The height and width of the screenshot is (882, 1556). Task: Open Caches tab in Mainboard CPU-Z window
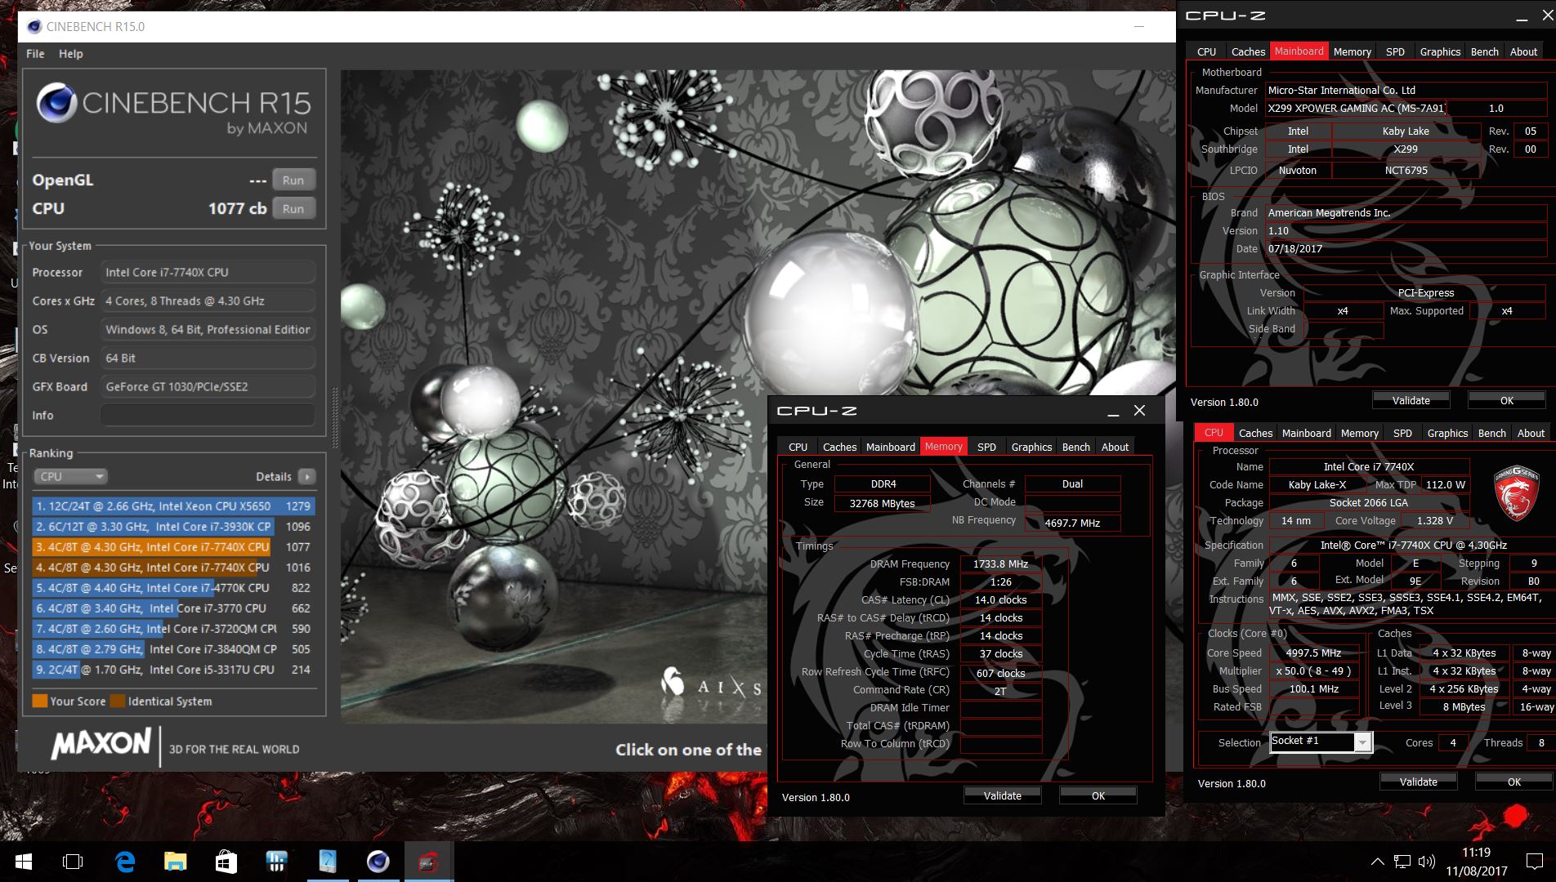1248,51
